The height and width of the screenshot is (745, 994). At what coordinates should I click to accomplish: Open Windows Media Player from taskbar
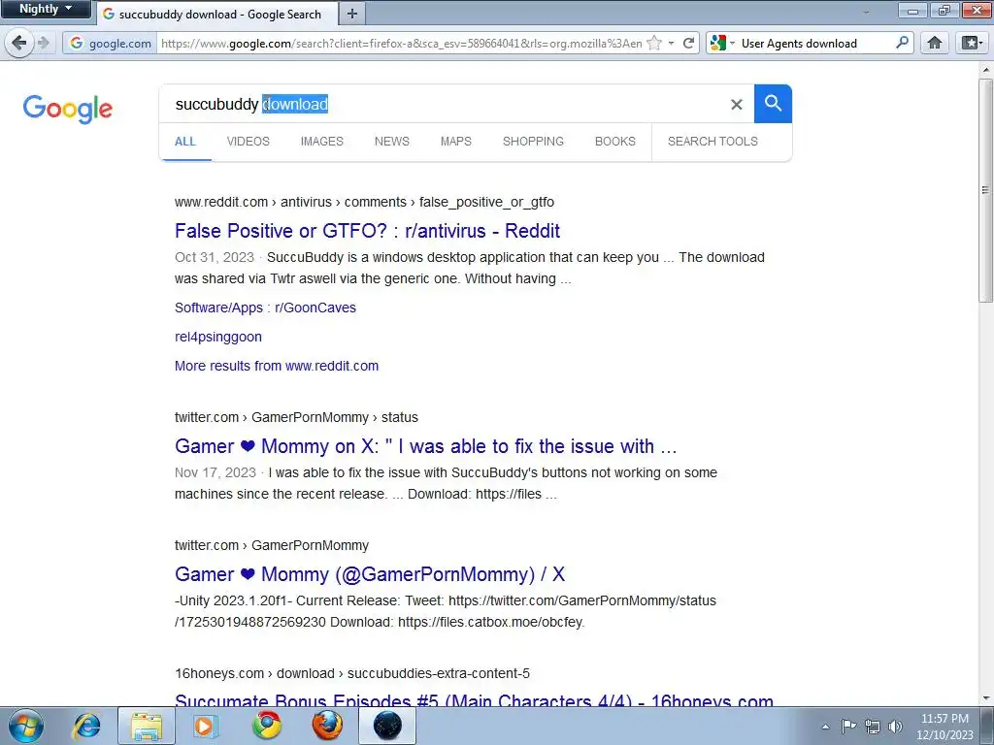205,726
